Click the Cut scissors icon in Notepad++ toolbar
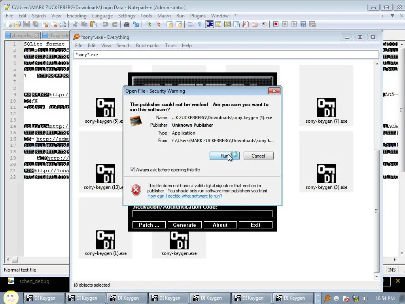This screenshot has width=405, height=304. click(x=75, y=24)
